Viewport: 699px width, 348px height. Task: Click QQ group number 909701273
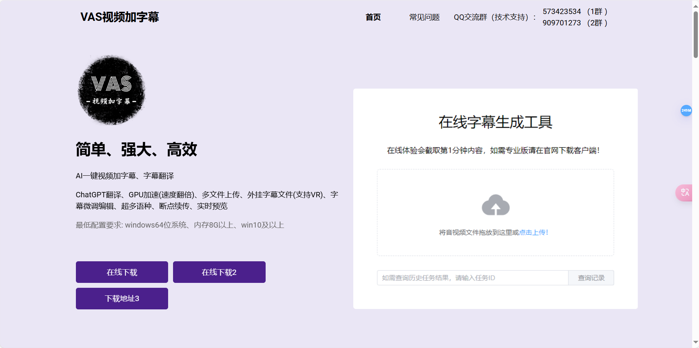click(x=562, y=23)
